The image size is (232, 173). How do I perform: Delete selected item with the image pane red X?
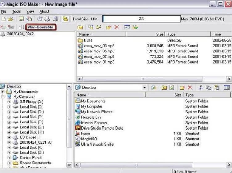pyautogui.click(x=117, y=27)
